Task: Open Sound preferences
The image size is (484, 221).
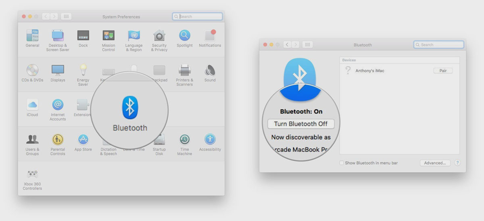Action: click(210, 73)
